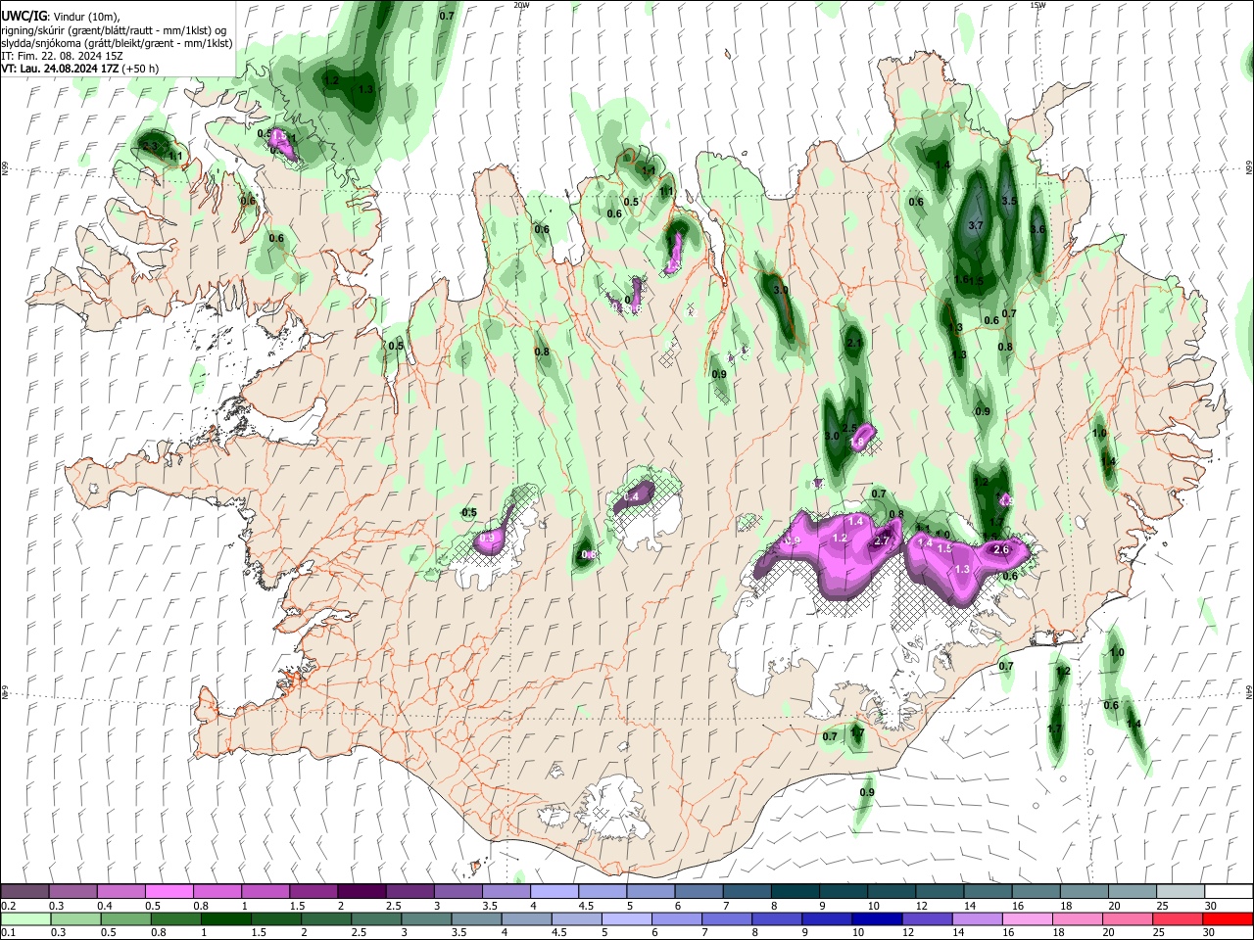
Task: Select the 2.1 rain value on map
Action: click(x=854, y=344)
